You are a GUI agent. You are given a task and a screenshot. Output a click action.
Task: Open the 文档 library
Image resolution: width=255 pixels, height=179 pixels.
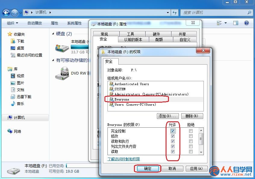[x=17, y=90]
